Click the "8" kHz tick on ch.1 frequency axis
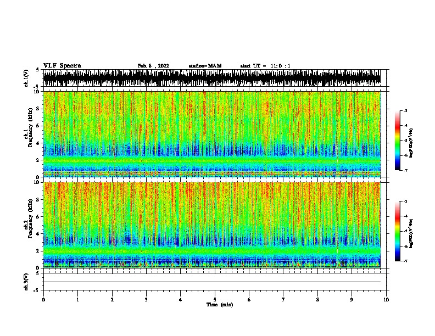 tap(38, 109)
